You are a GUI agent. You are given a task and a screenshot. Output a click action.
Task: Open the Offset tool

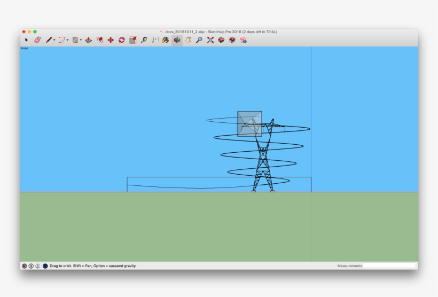point(100,40)
